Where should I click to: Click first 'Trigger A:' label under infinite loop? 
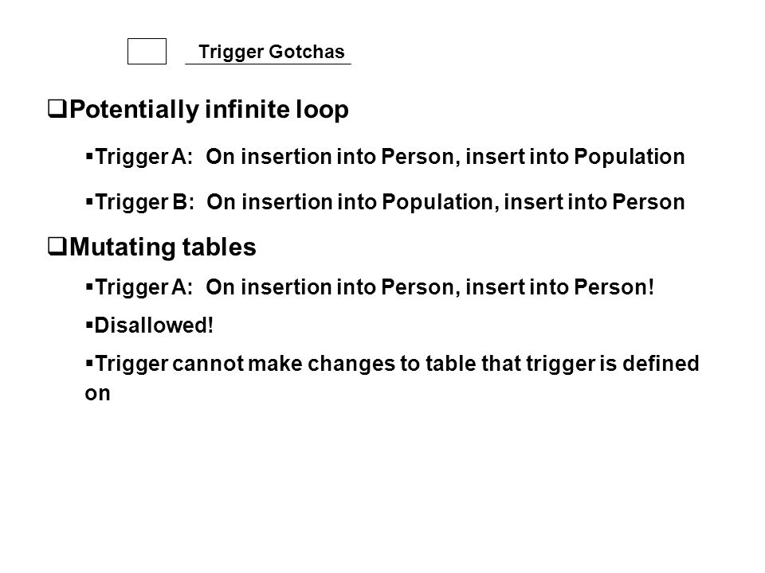tap(144, 157)
